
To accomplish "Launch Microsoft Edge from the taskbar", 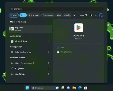I will (80, 88).
